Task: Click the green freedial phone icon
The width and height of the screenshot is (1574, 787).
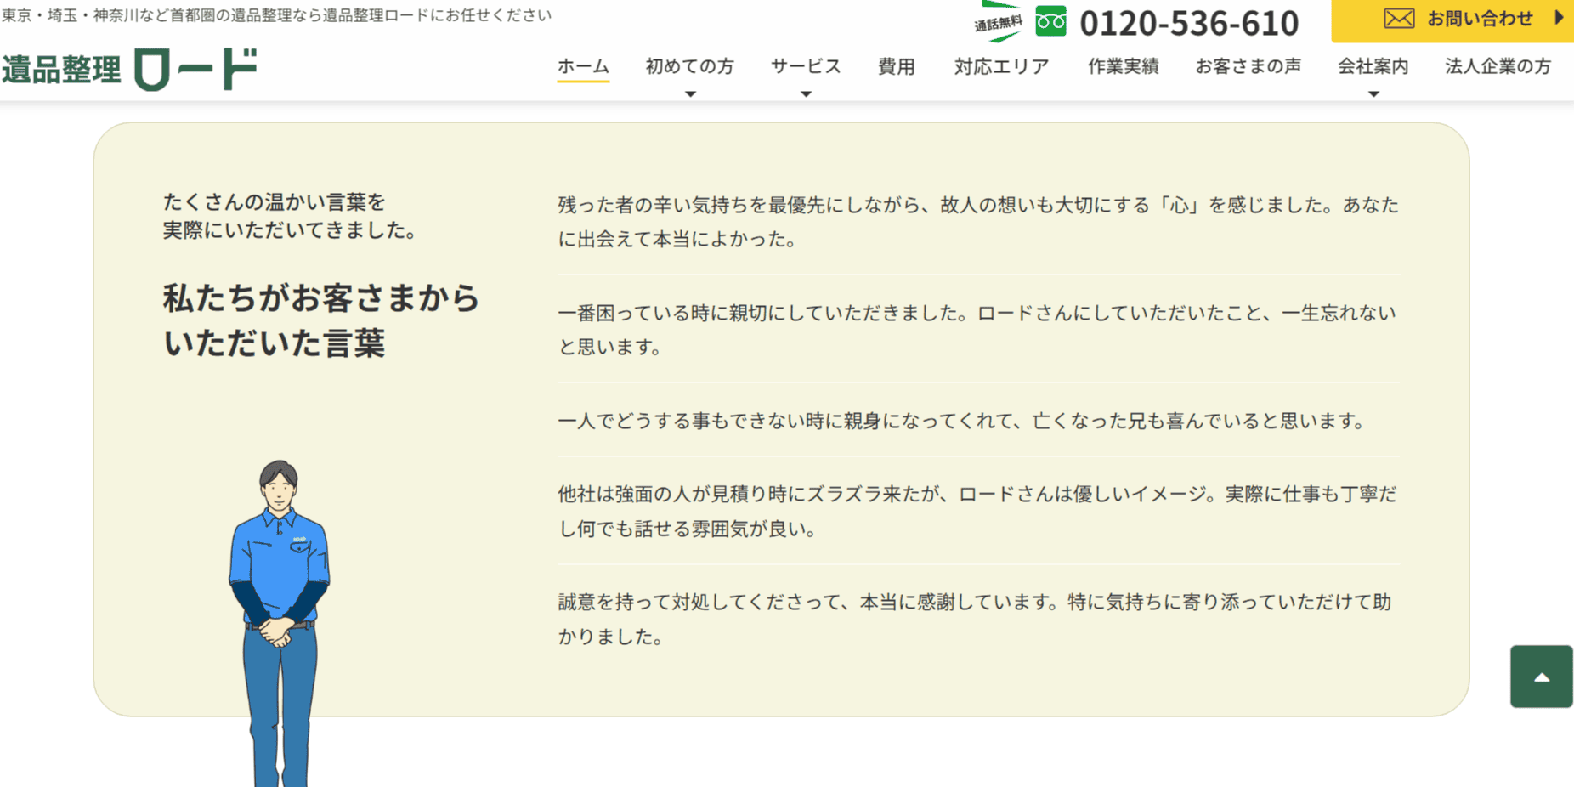Action: [1050, 21]
